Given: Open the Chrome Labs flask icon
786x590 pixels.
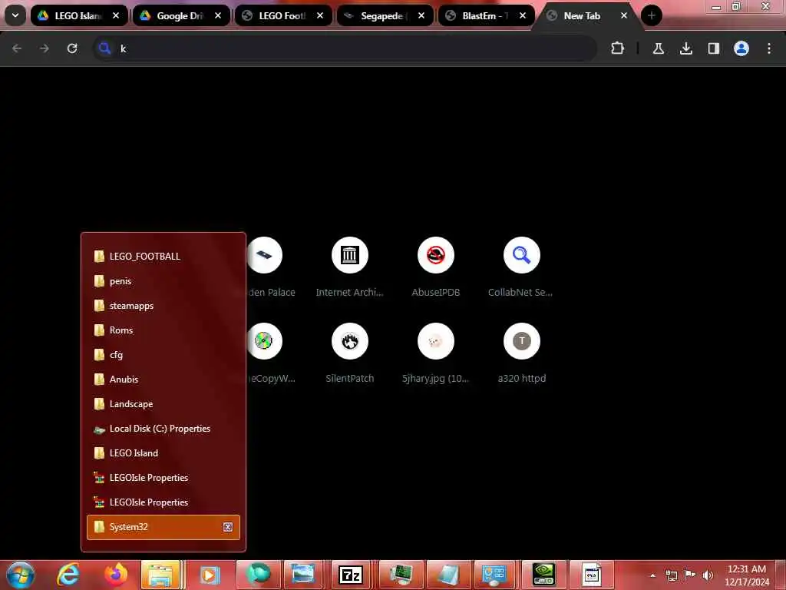Looking at the screenshot, I should pos(658,48).
